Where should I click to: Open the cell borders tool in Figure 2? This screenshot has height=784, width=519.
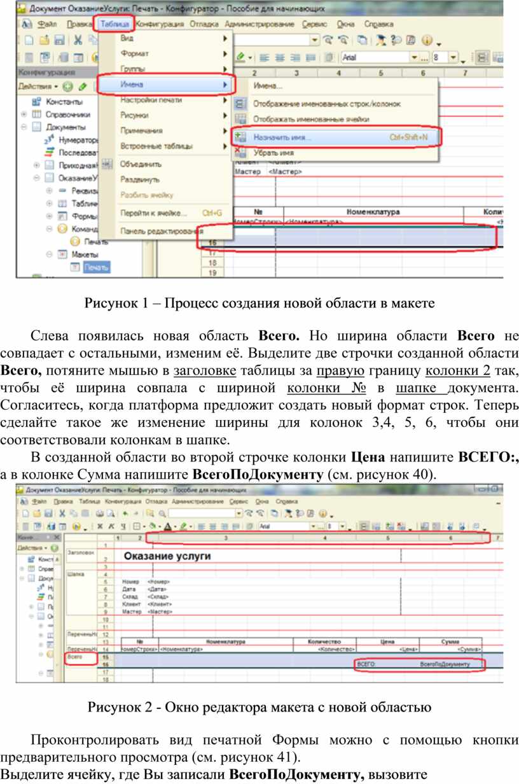click(137, 527)
